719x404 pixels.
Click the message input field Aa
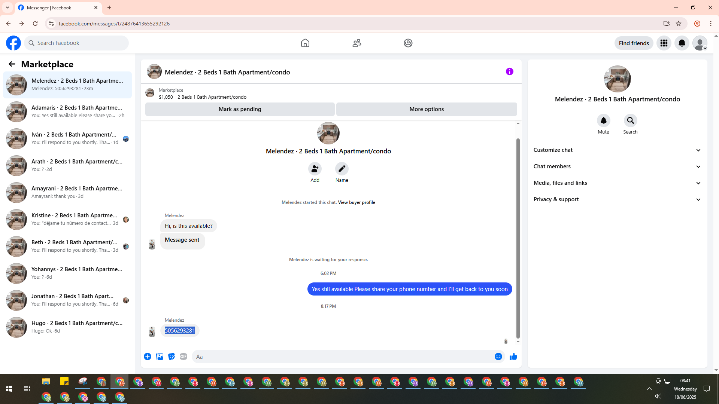click(x=343, y=356)
